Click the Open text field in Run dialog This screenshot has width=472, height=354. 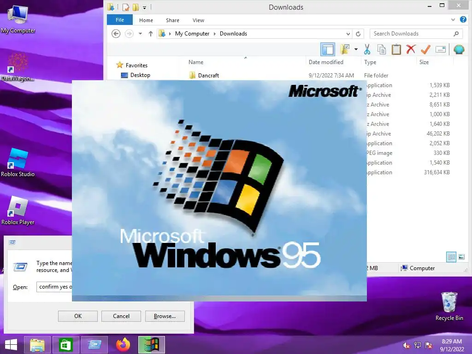pyautogui.click(x=54, y=287)
